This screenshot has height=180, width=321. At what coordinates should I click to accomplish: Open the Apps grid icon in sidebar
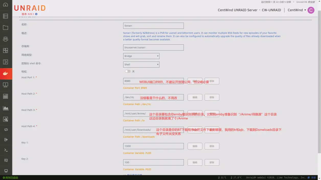click(x=5, y=96)
